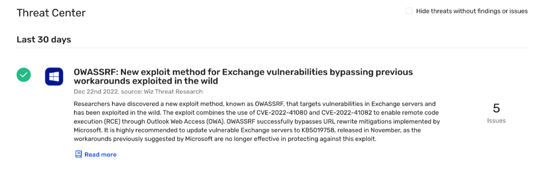Click the CVE-2022-41082 text in description
The image size is (543, 178).
(x=347, y=112)
